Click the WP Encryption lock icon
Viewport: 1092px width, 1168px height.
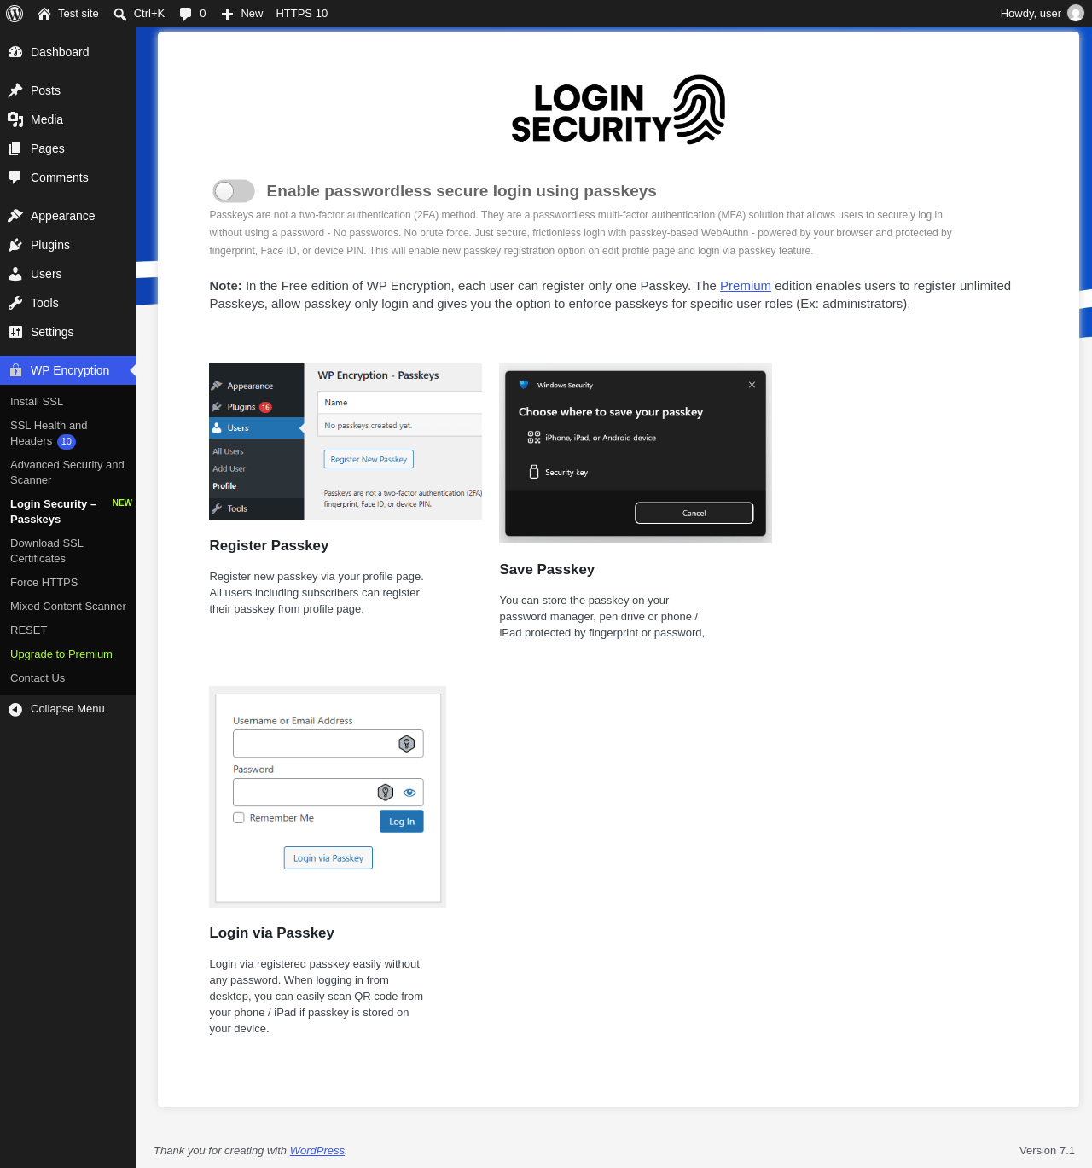pyautogui.click(x=15, y=370)
